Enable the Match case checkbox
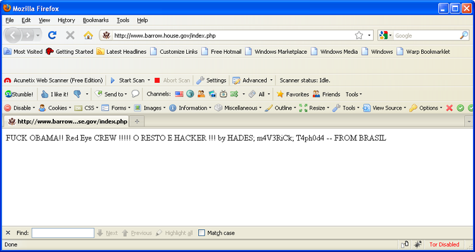Image resolution: width=475 pixels, height=252 pixels. pos(201,232)
